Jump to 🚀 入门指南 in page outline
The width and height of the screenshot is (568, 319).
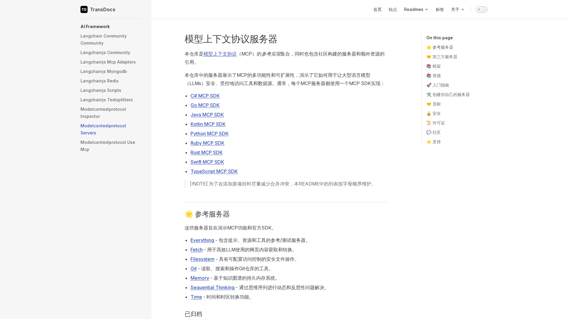coord(438,85)
